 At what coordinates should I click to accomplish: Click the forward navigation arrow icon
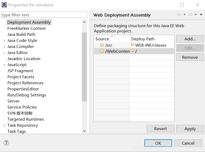tap(190, 14)
